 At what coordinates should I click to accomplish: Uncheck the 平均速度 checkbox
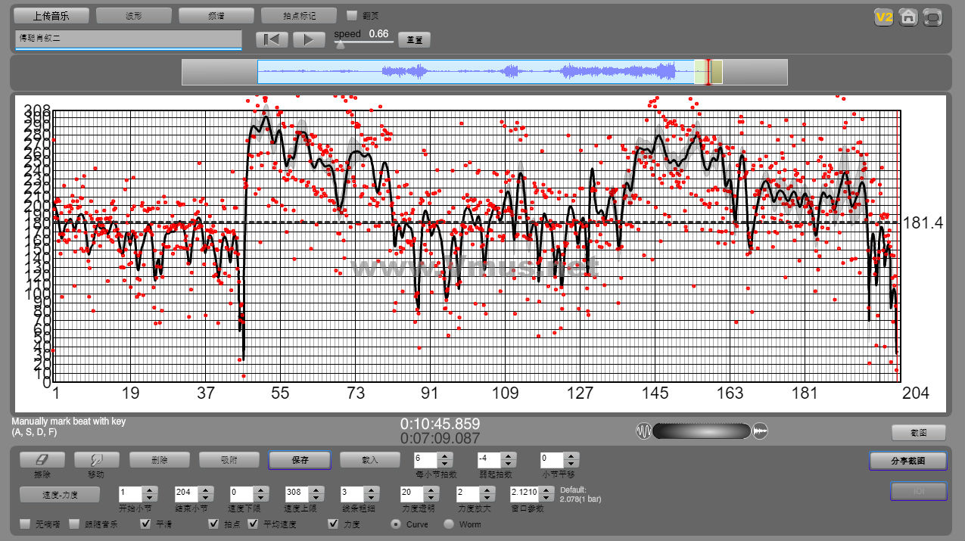pyautogui.click(x=254, y=524)
